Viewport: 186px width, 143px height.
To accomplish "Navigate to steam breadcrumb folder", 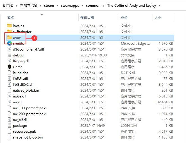I will pos(49,6).
